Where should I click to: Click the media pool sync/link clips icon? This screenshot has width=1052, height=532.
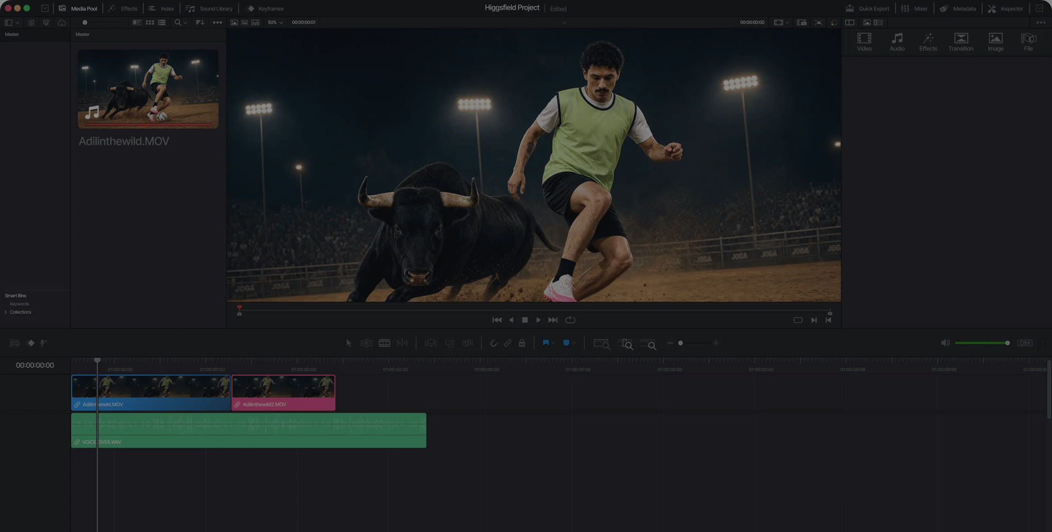(31, 22)
